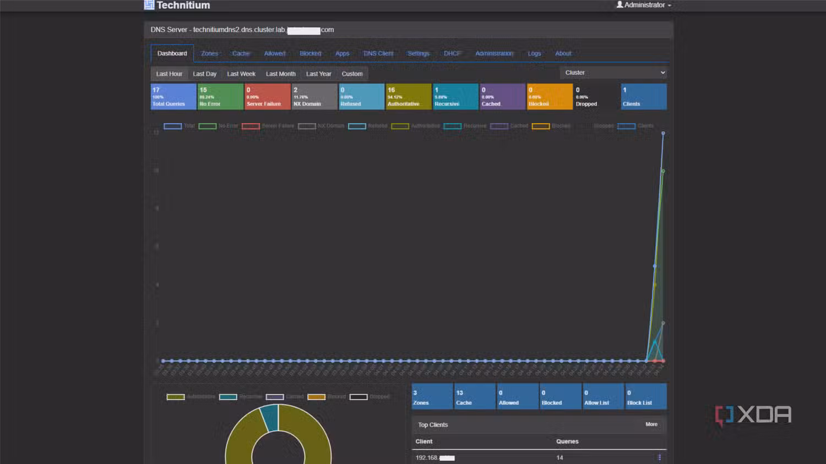This screenshot has height=464, width=826.
Task: Click the Block List summary tile
Action: pos(646,396)
